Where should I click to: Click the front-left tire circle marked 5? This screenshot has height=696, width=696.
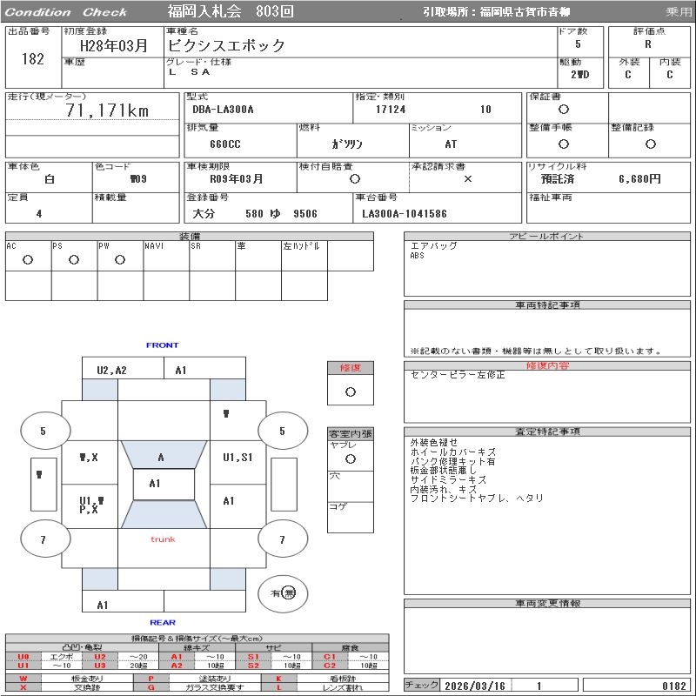click(43, 431)
